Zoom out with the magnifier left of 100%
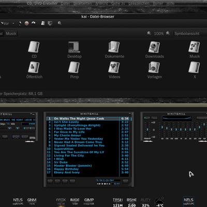The height and width of the screenshot is (207, 207). pyautogui.click(x=149, y=33)
